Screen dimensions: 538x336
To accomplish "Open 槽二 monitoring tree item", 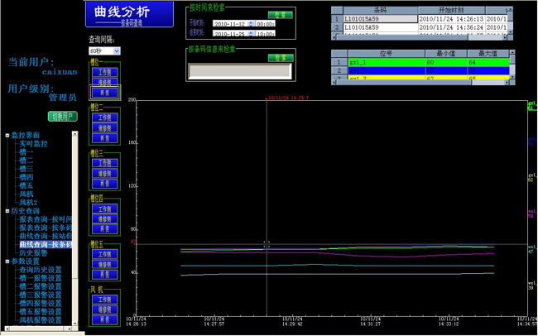I will [26, 161].
